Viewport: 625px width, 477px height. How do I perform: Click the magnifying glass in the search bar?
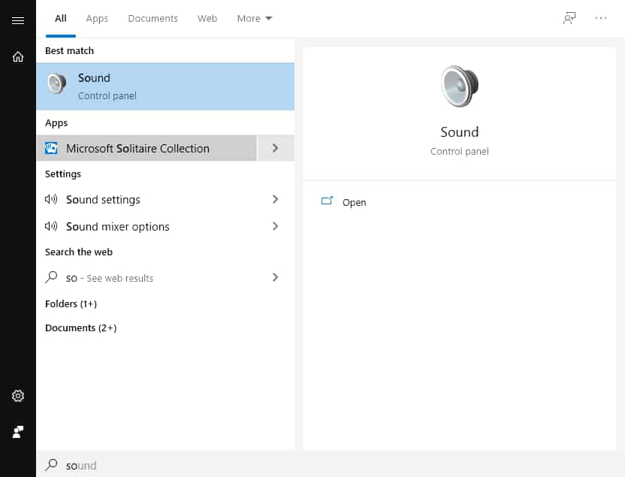click(51, 465)
